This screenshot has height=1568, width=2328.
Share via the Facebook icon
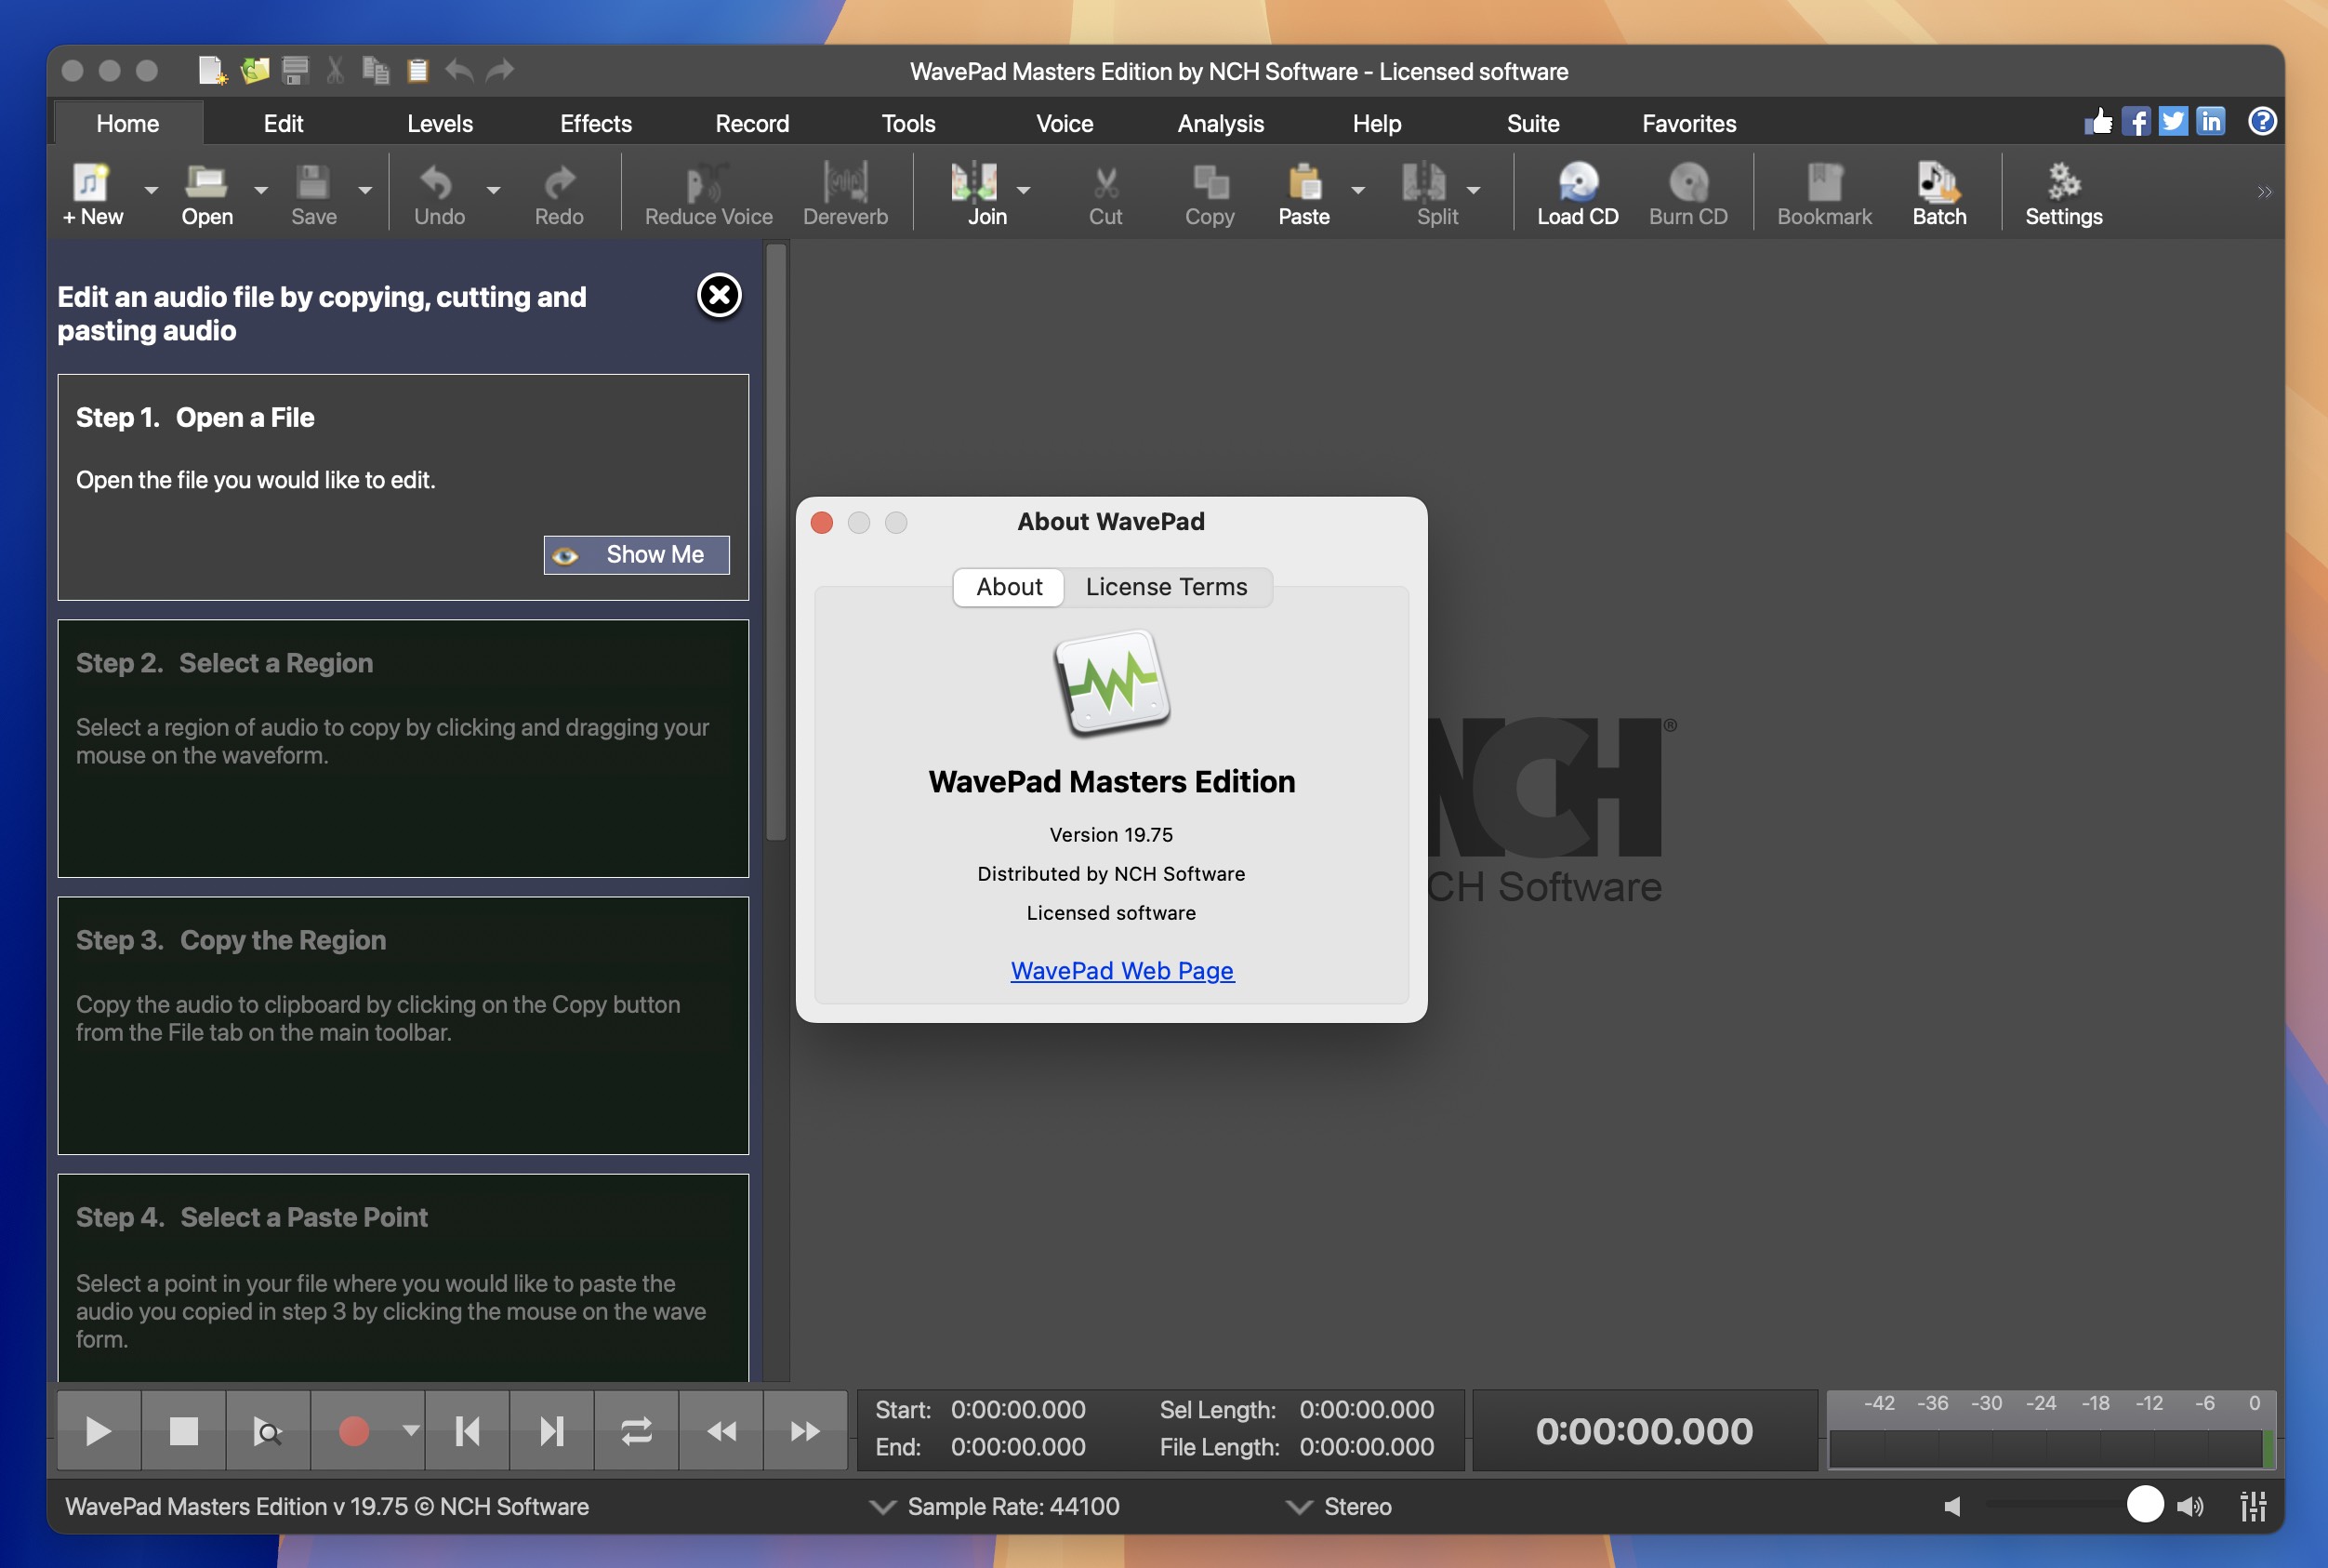pyautogui.click(x=2135, y=122)
